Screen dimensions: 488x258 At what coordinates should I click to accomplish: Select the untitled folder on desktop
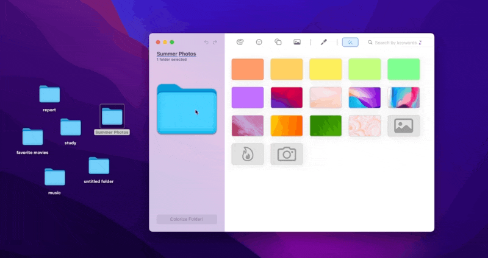(99, 166)
